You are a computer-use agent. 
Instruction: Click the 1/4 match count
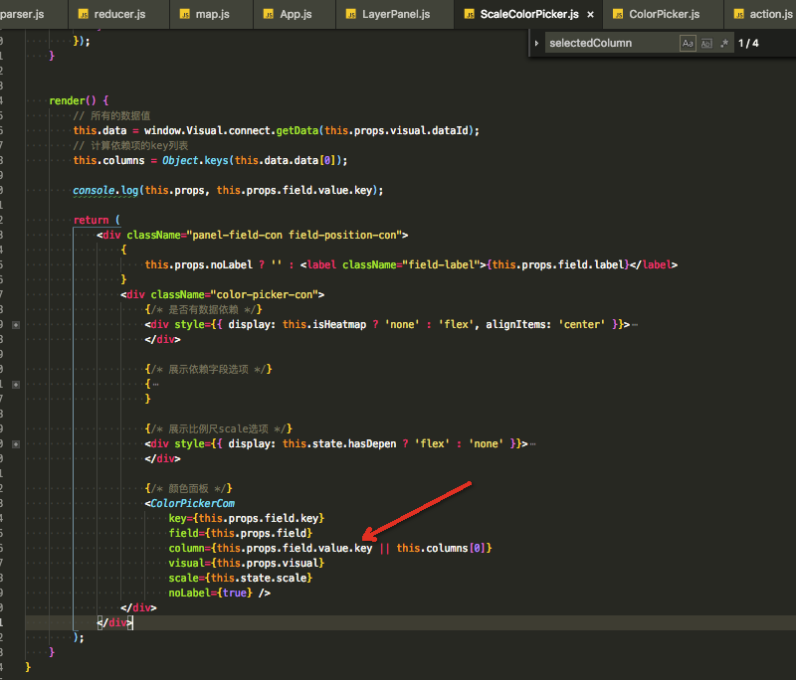(748, 43)
